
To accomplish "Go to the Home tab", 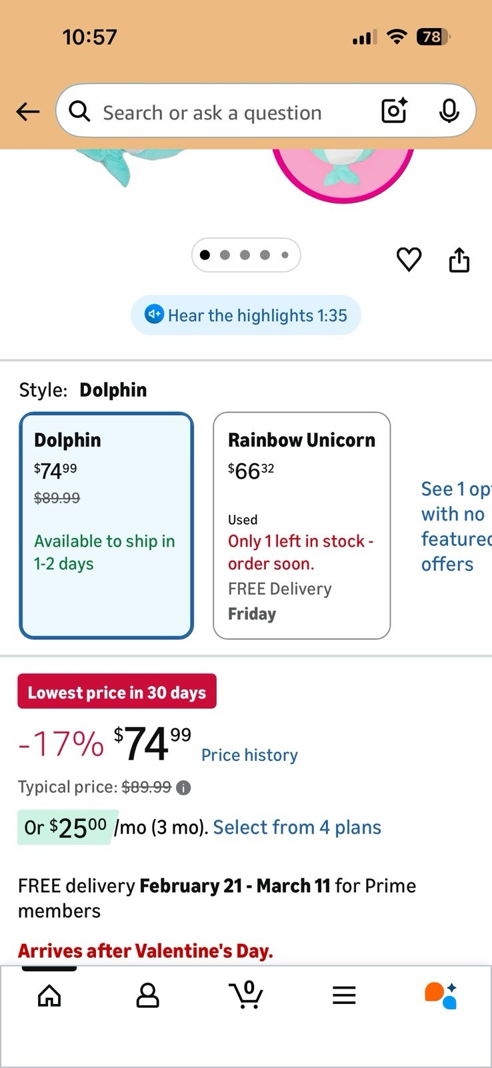I will tap(49, 995).
